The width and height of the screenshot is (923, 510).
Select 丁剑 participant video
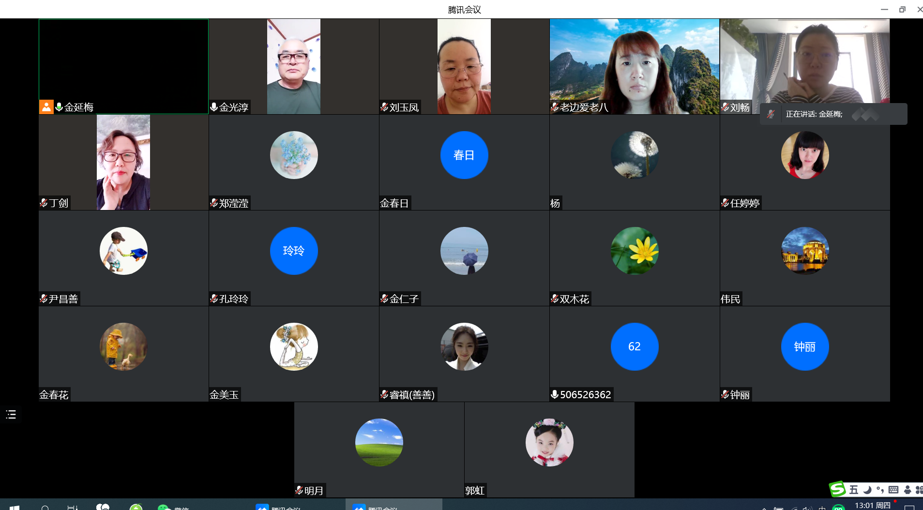point(123,162)
